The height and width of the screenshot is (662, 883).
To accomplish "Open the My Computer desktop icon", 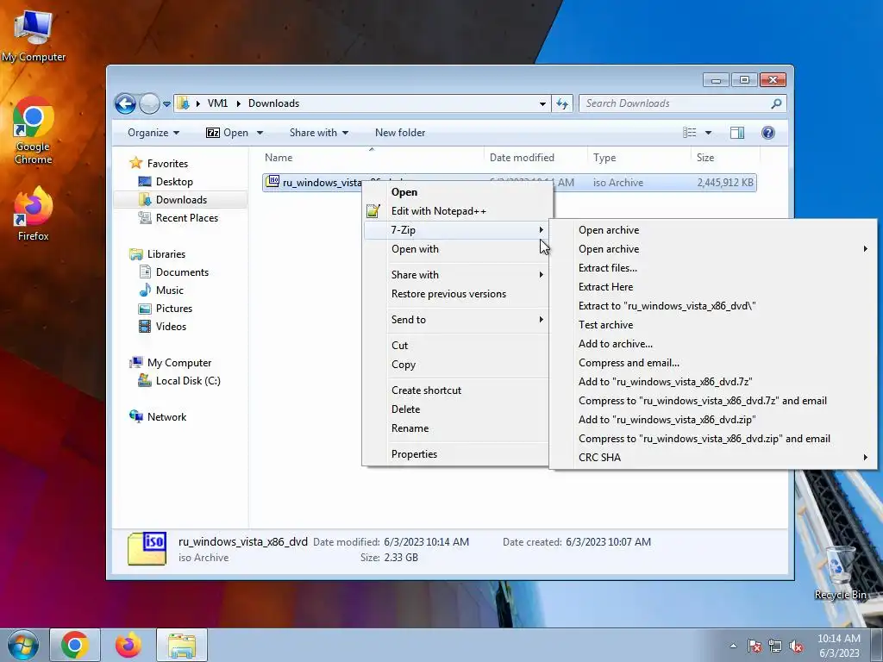I will pos(34,35).
